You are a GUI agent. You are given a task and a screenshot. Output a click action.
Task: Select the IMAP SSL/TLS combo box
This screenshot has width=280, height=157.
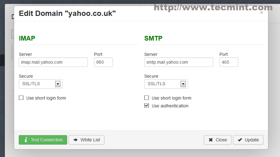pos(37,84)
